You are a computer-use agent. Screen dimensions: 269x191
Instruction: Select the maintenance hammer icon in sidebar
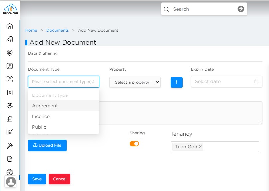coord(10,145)
